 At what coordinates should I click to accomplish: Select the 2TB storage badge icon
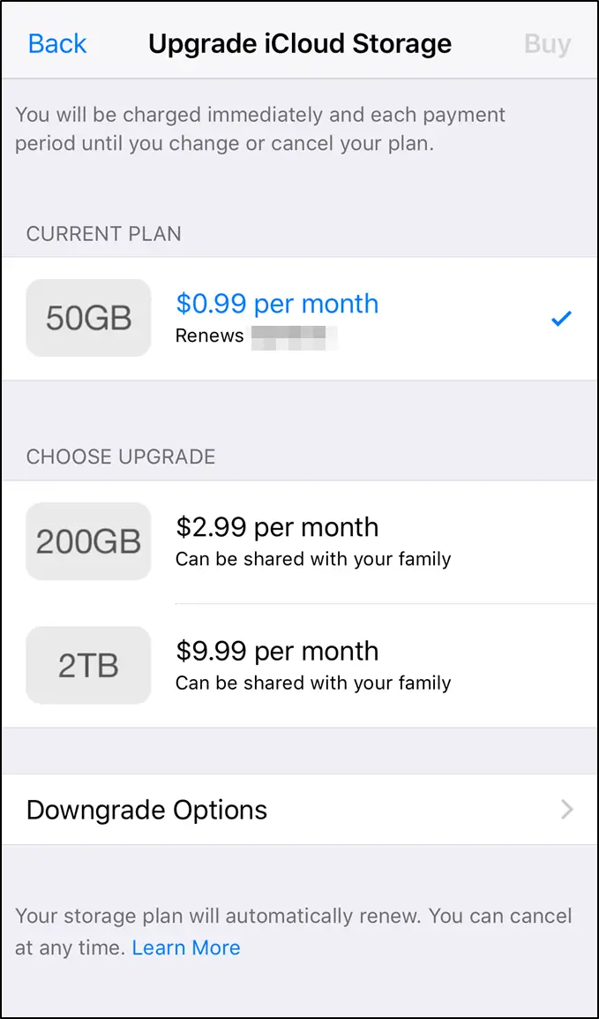(87, 665)
